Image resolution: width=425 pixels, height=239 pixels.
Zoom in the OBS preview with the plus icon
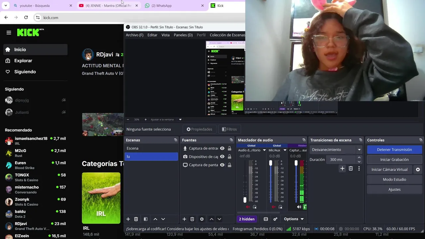click(145, 119)
